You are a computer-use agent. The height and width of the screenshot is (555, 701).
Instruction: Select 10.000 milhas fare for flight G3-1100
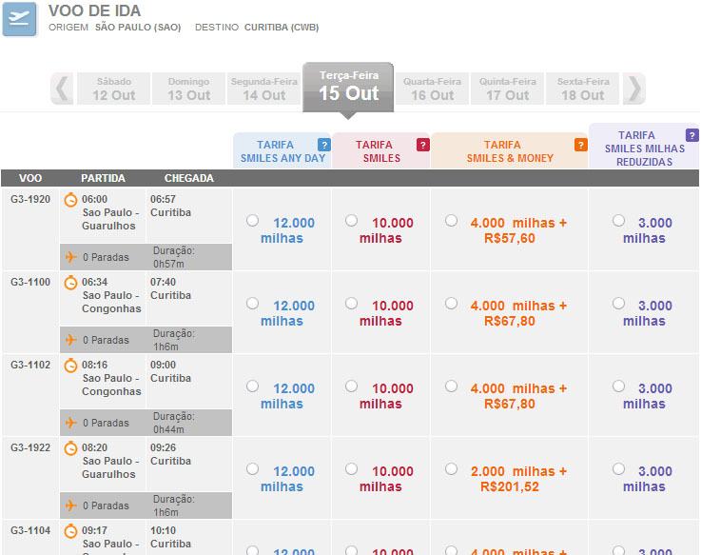pyautogui.click(x=351, y=304)
